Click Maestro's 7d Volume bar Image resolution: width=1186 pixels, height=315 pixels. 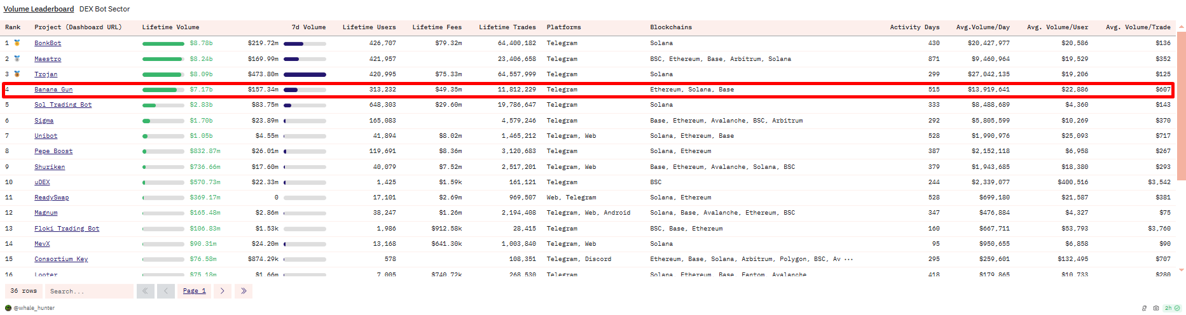[305, 59]
